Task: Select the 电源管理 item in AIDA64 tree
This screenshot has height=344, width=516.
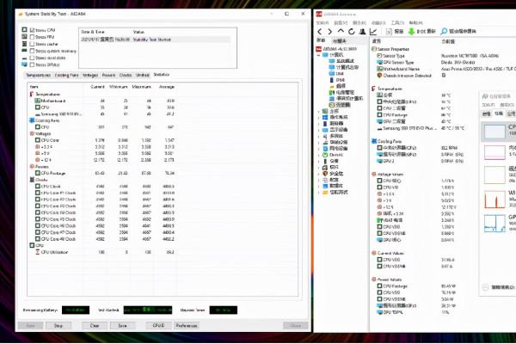Action: pos(341,93)
